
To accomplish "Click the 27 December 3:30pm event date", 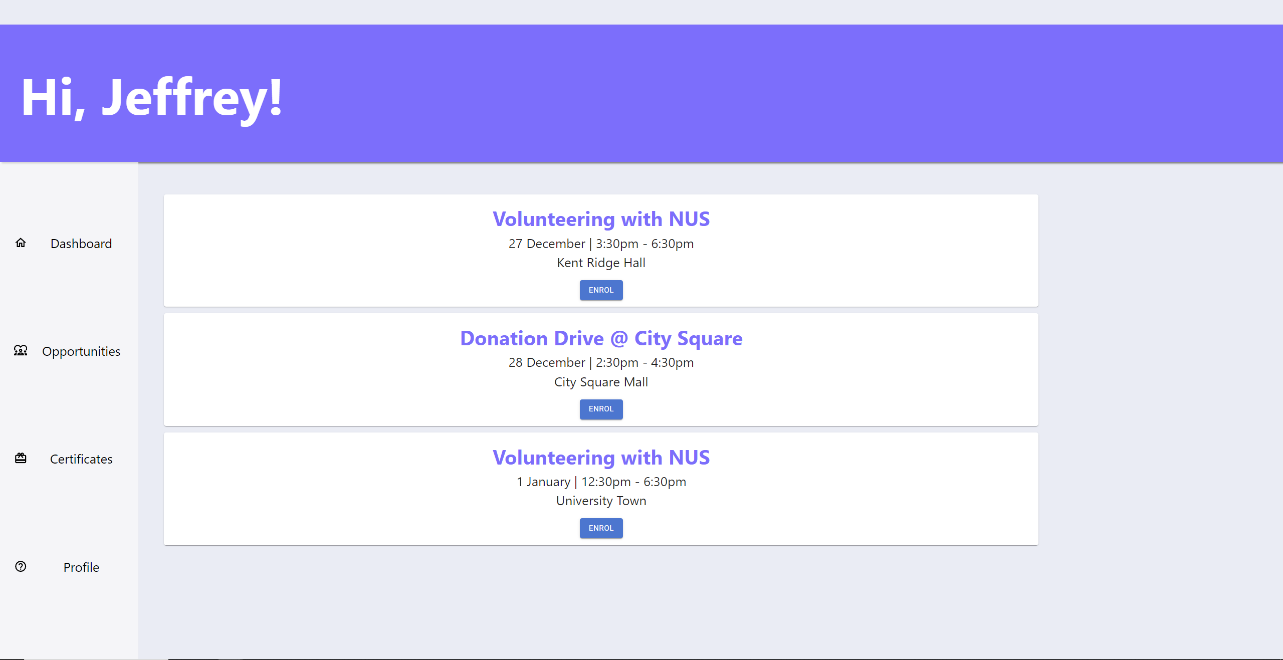I will [x=601, y=244].
